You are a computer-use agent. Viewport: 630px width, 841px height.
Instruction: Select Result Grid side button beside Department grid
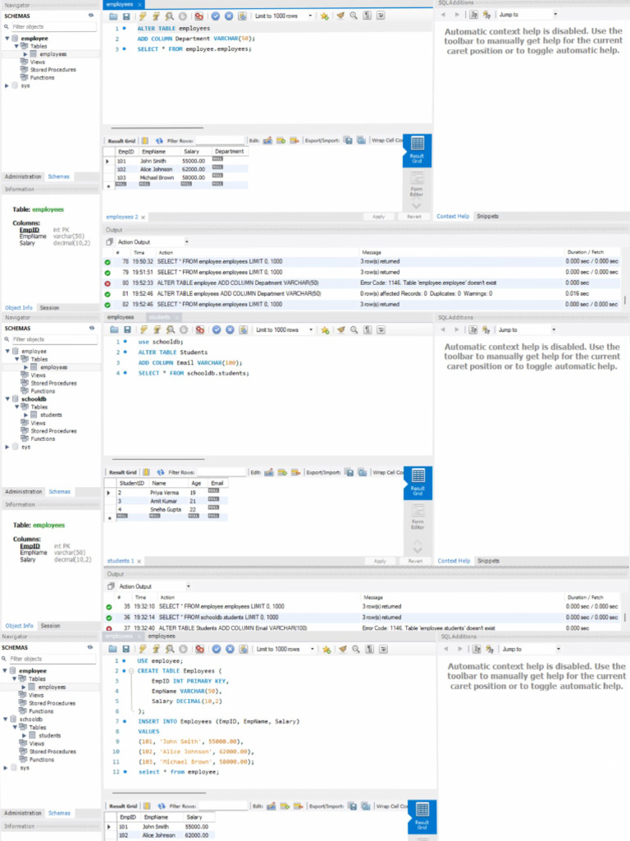(x=417, y=150)
